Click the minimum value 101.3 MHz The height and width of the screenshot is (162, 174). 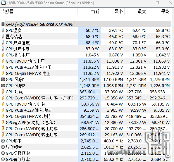(x=113, y=147)
